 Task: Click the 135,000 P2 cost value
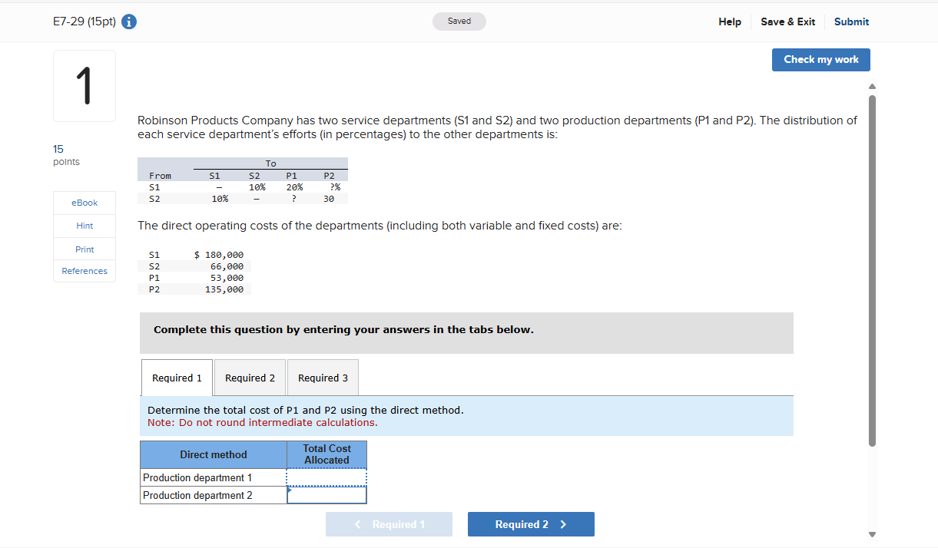click(224, 289)
